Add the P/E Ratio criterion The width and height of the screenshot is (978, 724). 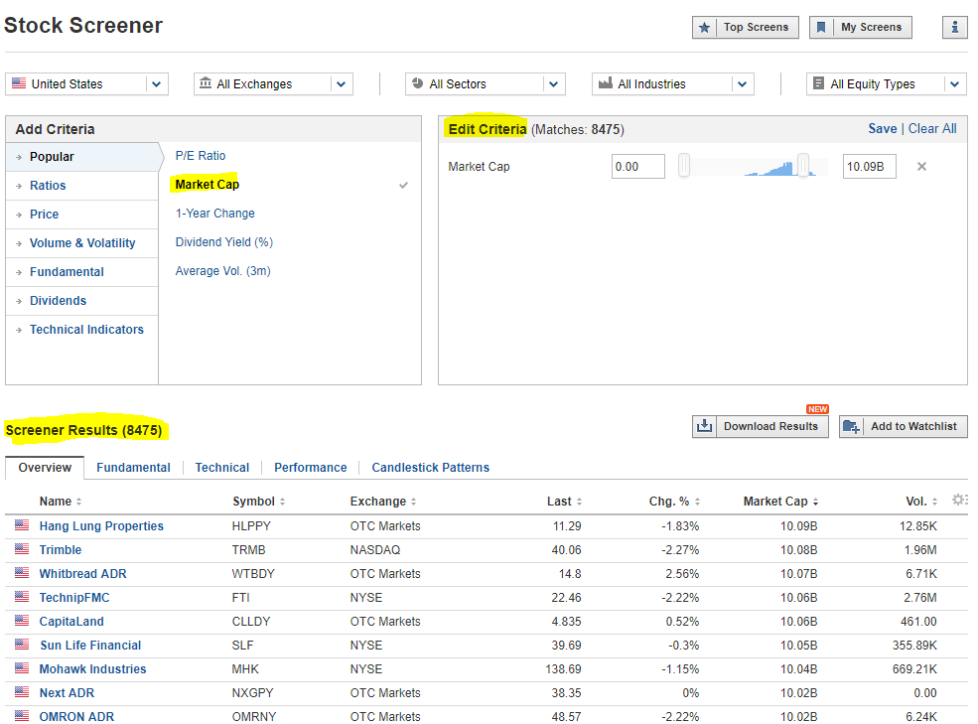[x=201, y=155]
